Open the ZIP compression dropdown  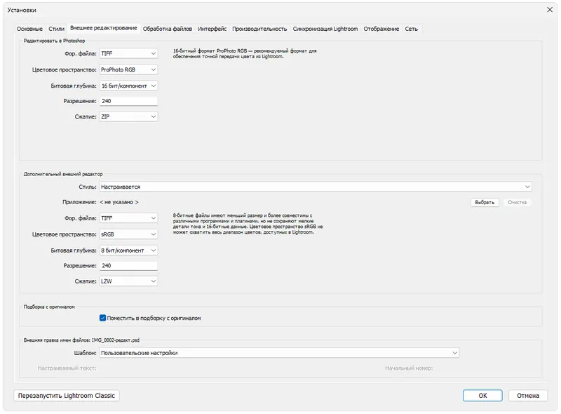tap(128, 116)
